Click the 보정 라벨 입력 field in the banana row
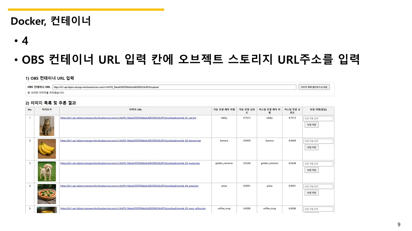 (318, 141)
